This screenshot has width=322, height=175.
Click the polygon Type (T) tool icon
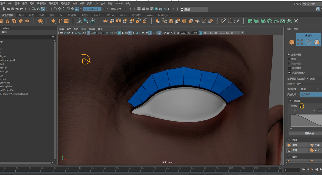60,21
